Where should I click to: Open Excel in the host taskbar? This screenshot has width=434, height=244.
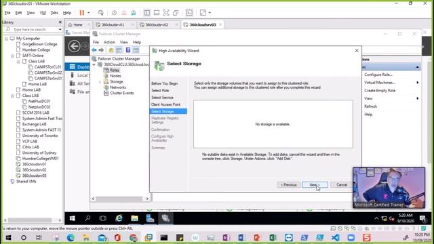[x=273, y=237]
